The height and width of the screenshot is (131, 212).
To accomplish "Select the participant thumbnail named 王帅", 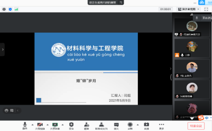I will [x=192, y=48].
